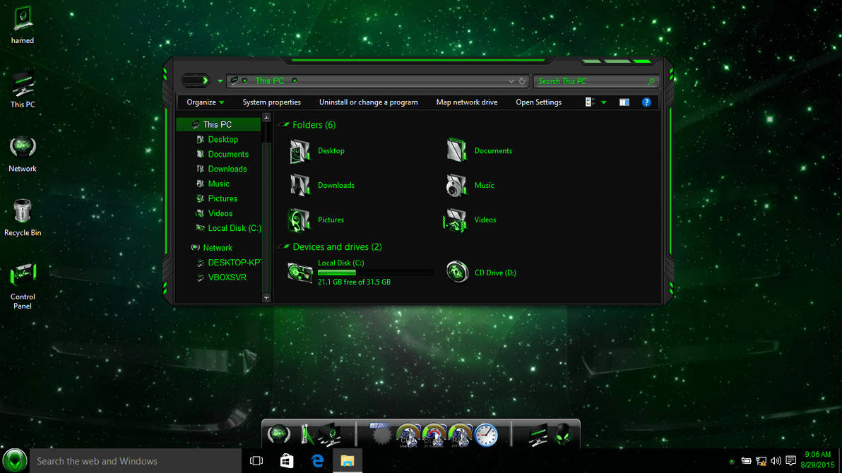842x473 pixels.
Task: Refresh the address bar with the refresh icon
Action: click(x=523, y=80)
